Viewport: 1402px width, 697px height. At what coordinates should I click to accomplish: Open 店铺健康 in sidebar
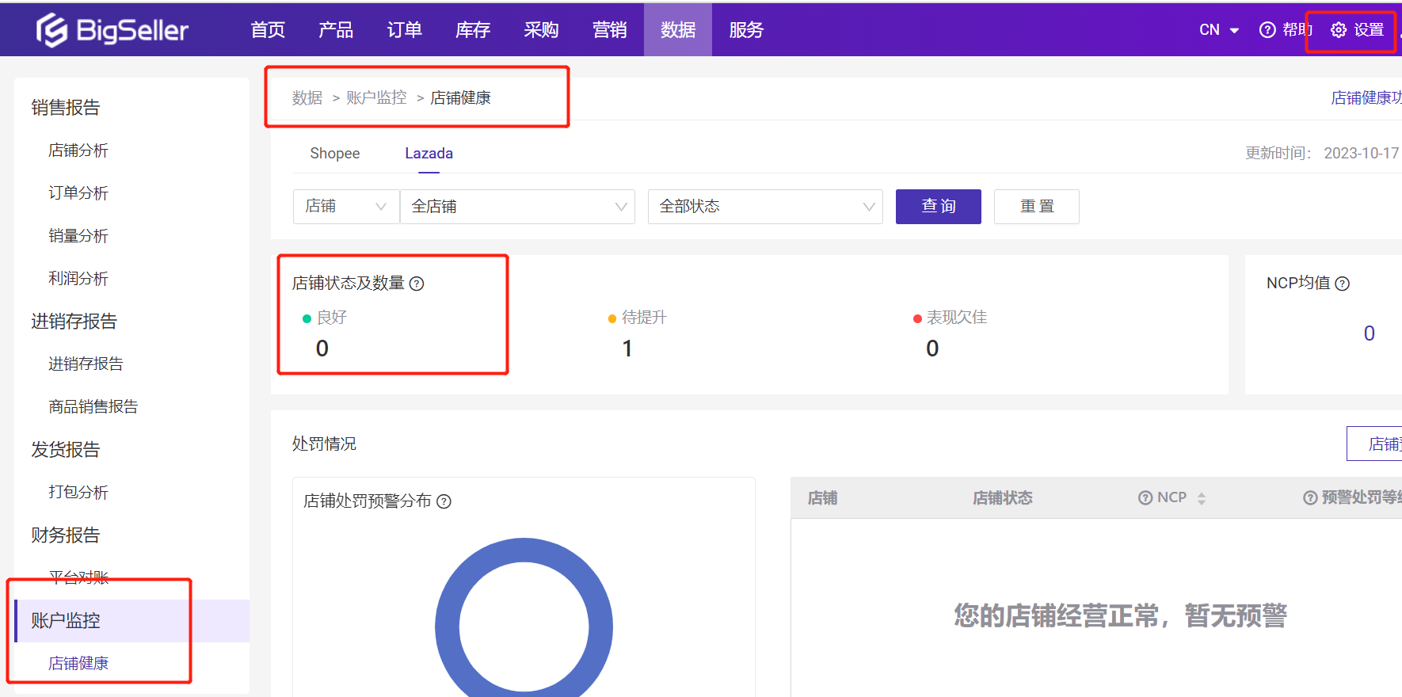[78, 664]
